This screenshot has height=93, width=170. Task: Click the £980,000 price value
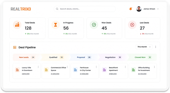click(x=113, y=74)
